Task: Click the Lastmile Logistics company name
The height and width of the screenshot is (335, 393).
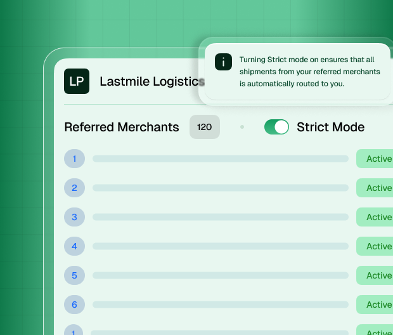Action: click(152, 81)
